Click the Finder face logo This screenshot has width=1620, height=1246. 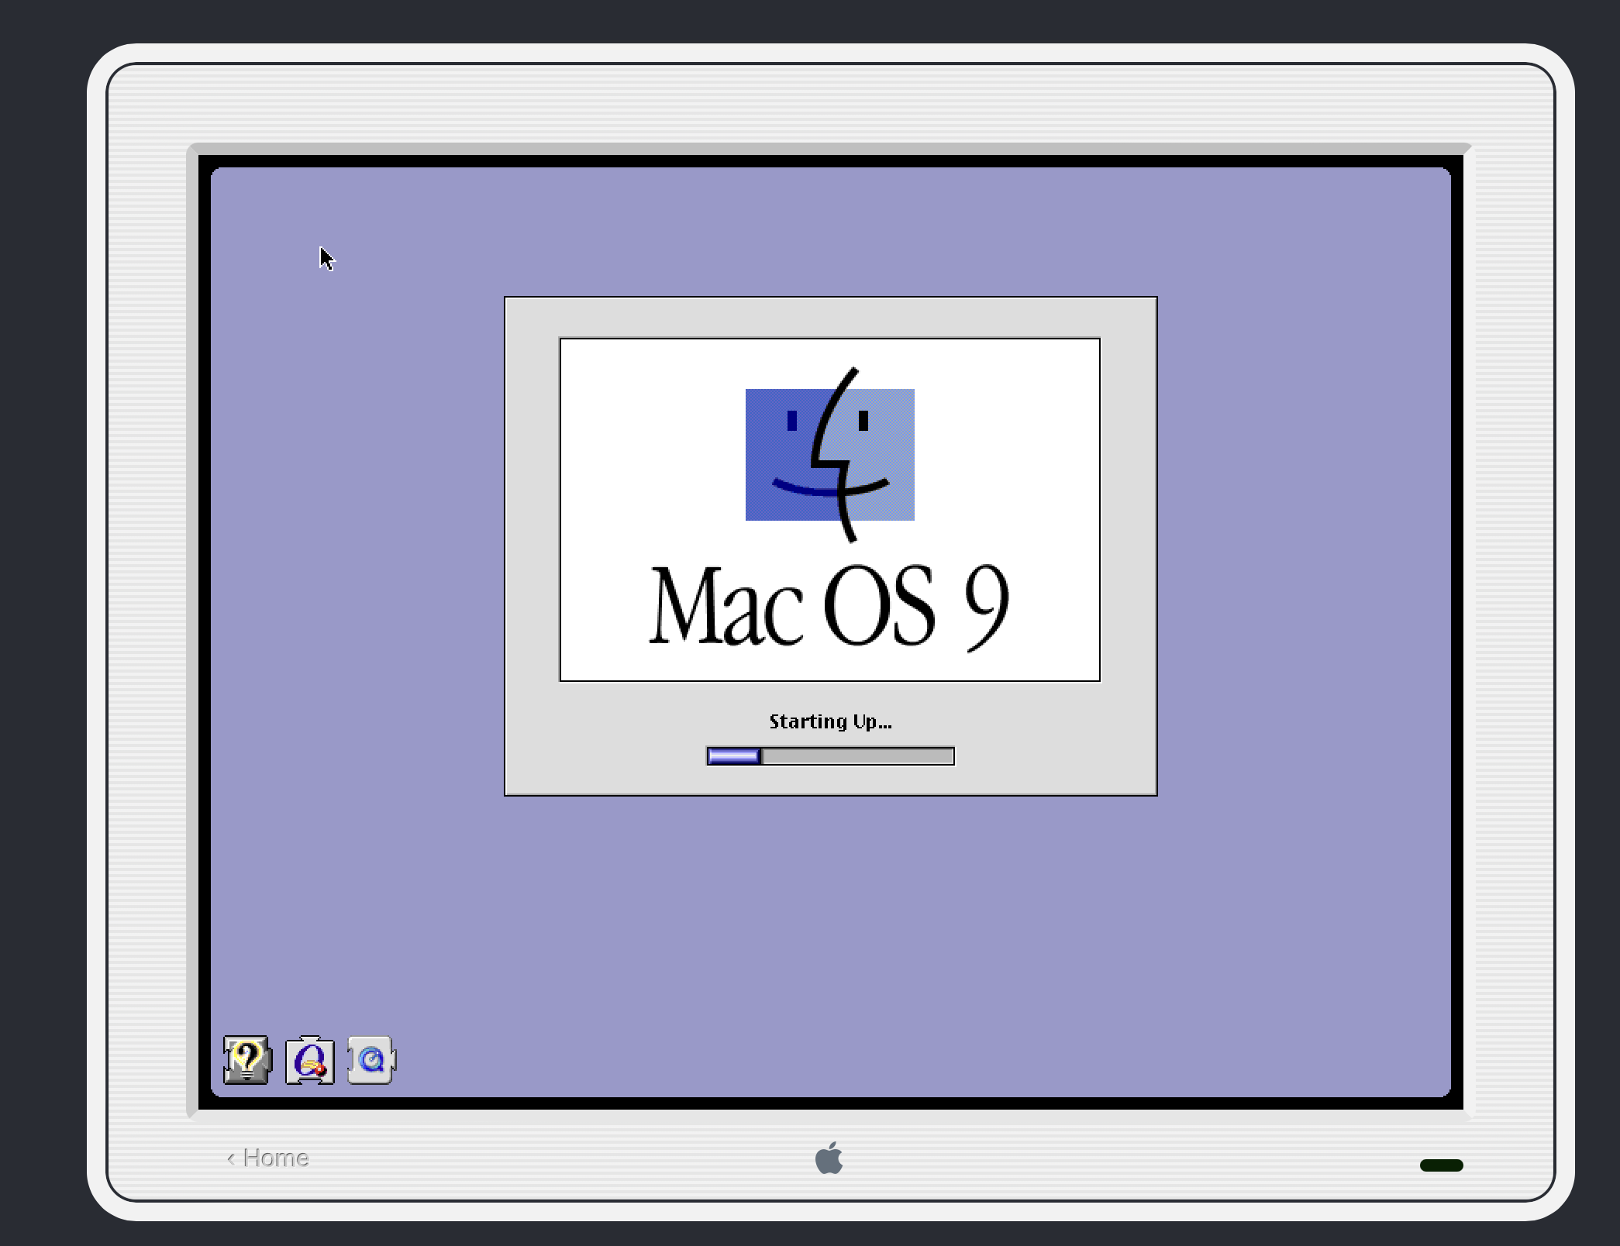[829, 455]
